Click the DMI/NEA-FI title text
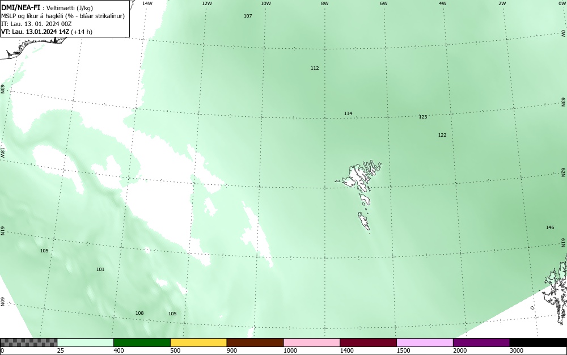Screen dimensions: 567x355 click(20, 7)
